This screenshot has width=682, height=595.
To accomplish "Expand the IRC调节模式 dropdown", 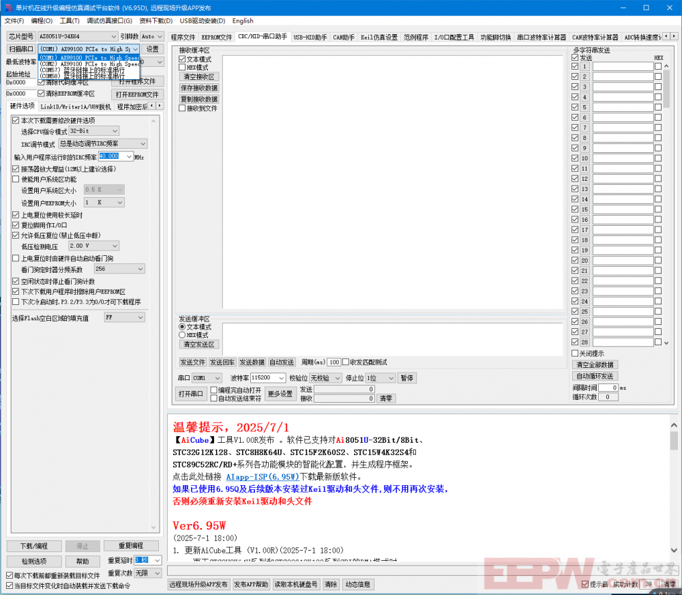I will click(x=143, y=144).
